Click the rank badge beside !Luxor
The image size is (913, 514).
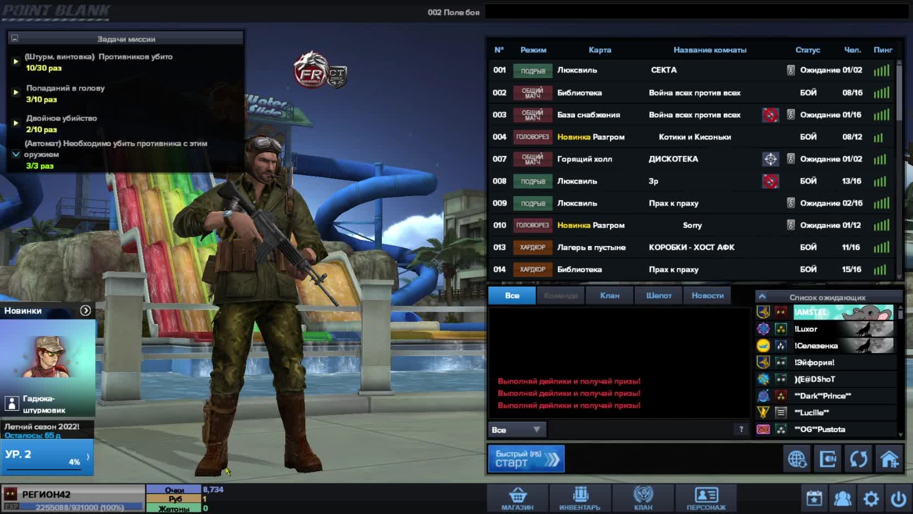tap(781, 329)
